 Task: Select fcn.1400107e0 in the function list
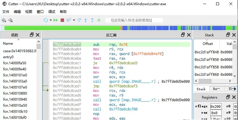coord(15,87)
